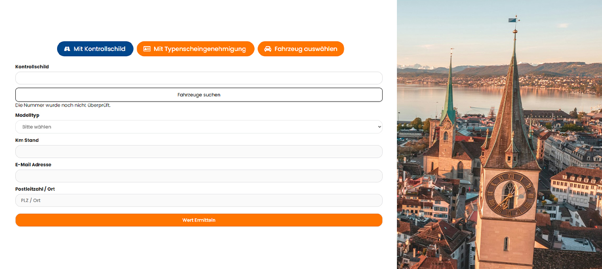Viewport: 602px width, 269px height.
Task: Click the Zurich church tower photo
Action: [499, 135]
